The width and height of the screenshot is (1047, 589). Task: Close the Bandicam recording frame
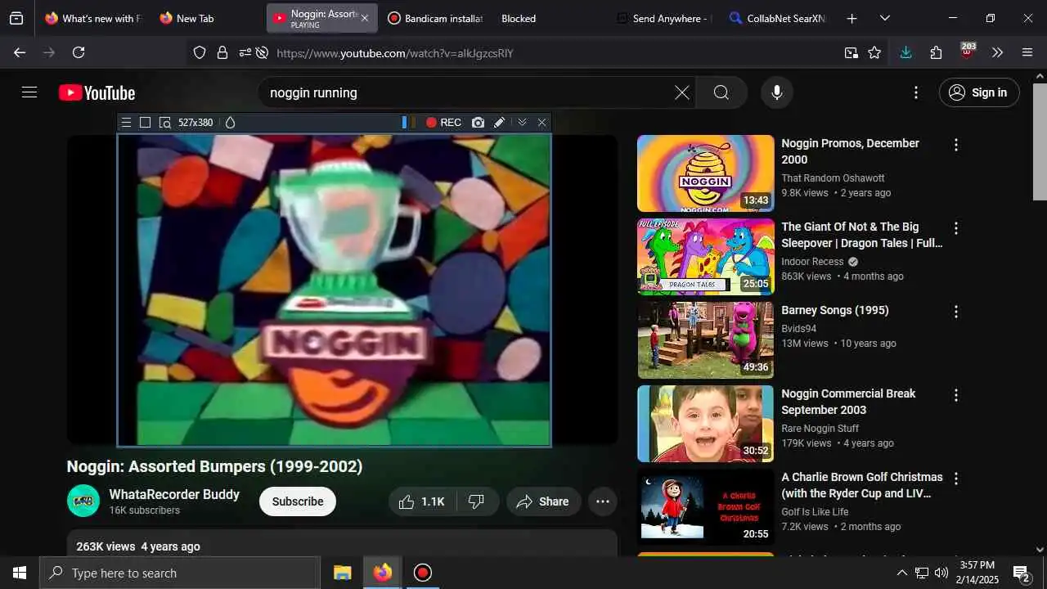(x=541, y=123)
